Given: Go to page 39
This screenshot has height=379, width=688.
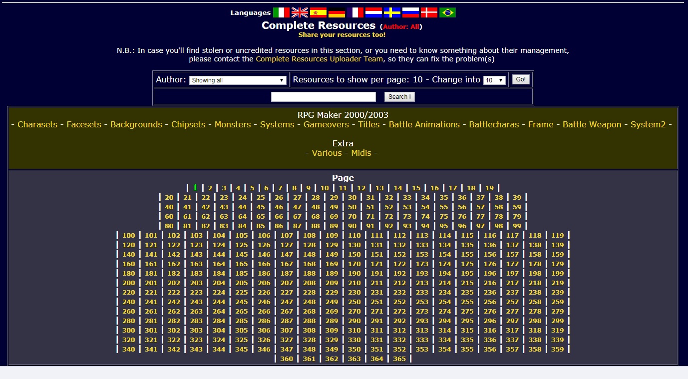Looking at the screenshot, I should (517, 198).
